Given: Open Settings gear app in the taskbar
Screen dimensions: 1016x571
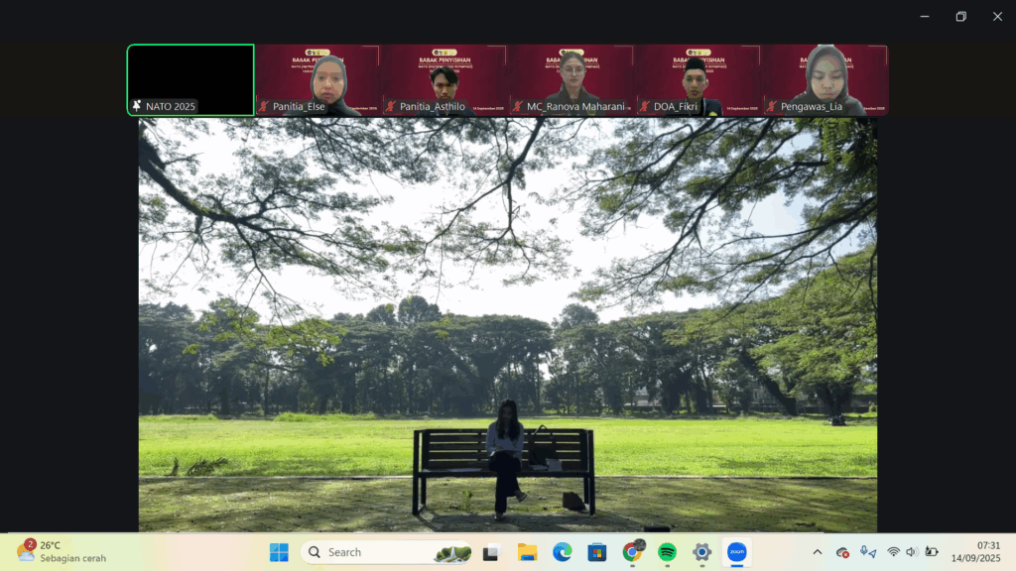Looking at the screenshot, I should point(701,552).
